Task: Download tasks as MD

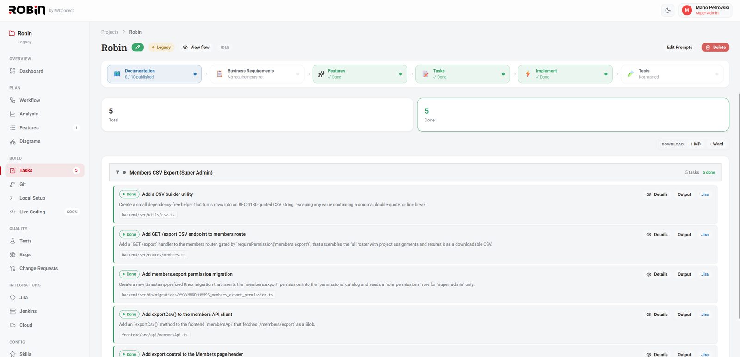Action: coord(696,144)
